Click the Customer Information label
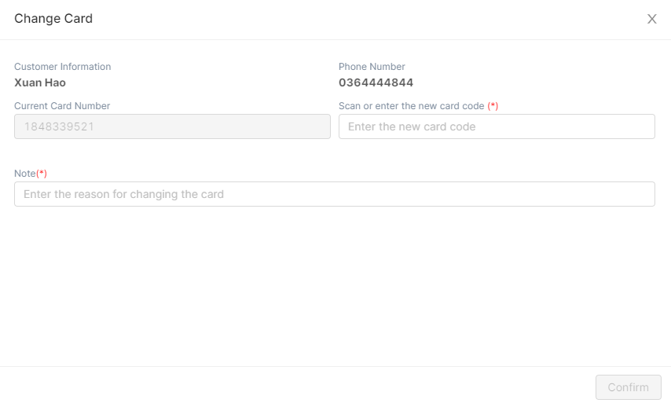Viewport: 671px width, 403px height. (63, 67)
